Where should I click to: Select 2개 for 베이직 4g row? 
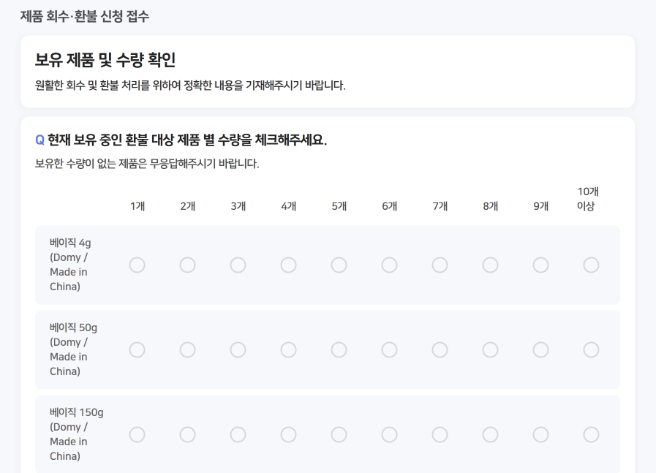pyautogui.click(x=187, y=265)
